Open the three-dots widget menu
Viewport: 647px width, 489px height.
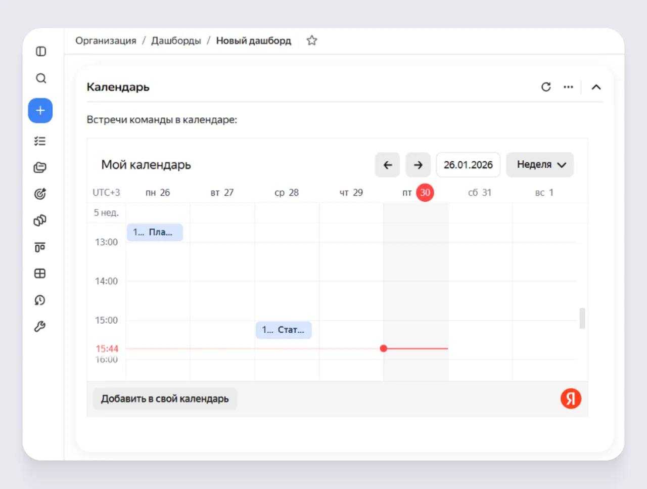(568, 87)
